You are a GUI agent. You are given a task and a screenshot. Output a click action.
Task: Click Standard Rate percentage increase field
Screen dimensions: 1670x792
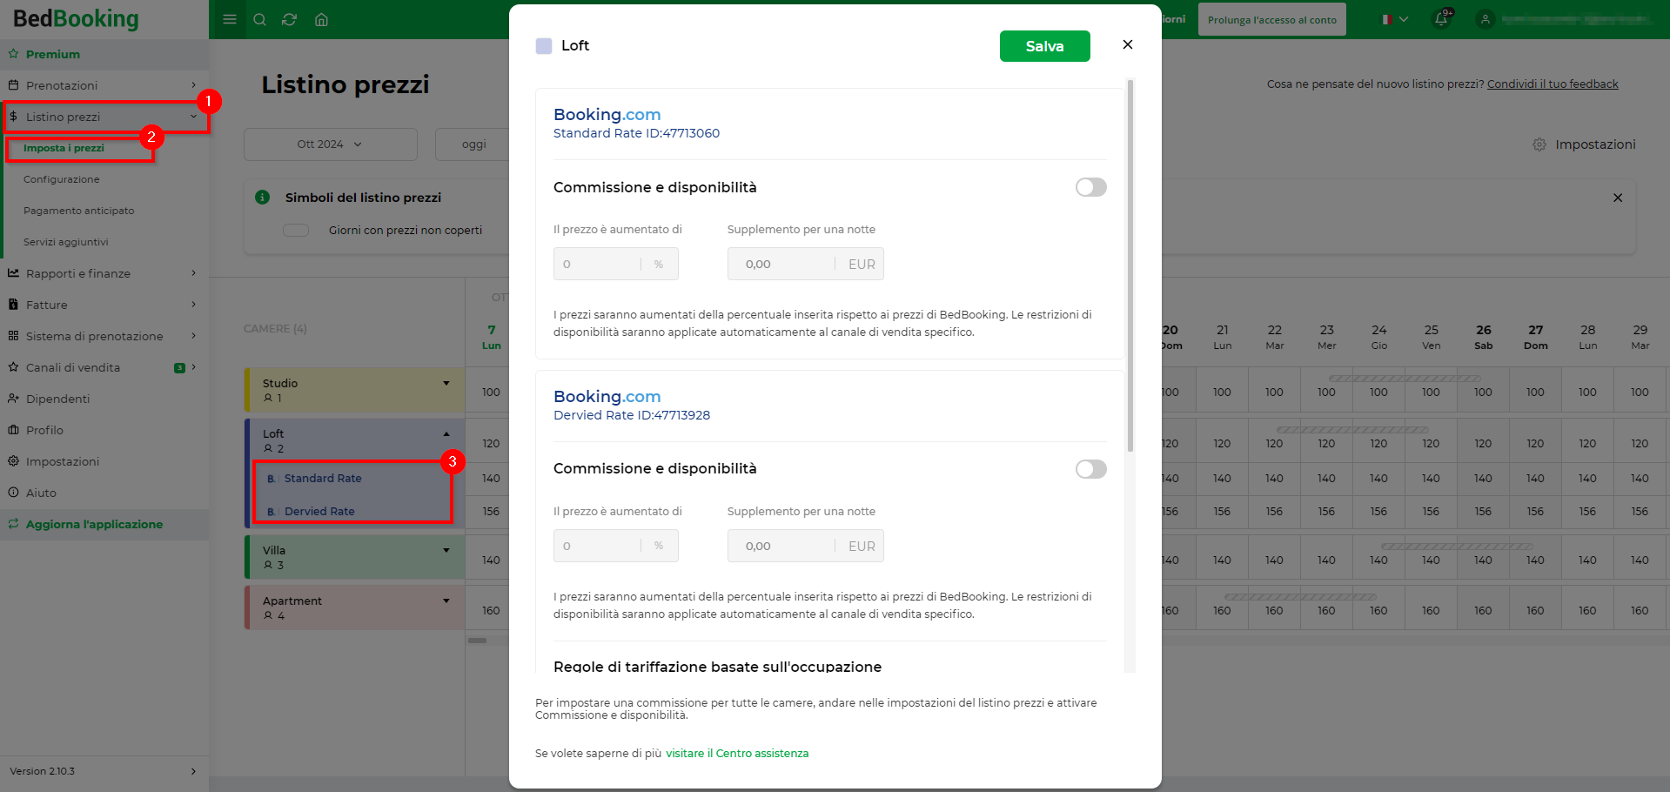[616, 264]
